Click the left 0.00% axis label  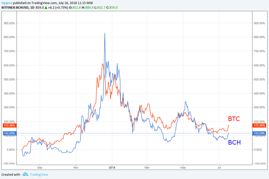11,150
